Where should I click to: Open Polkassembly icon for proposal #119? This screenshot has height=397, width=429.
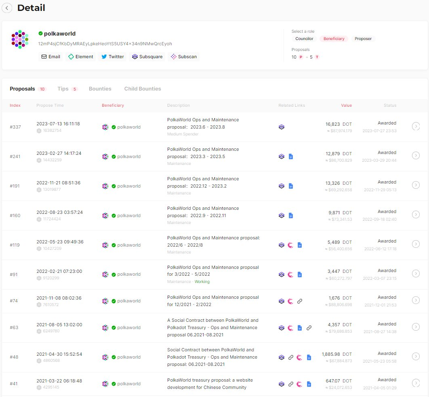point(290,245)
